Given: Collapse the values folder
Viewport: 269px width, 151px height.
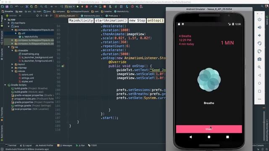Looking at the screenshot, I should pos(12,71).
